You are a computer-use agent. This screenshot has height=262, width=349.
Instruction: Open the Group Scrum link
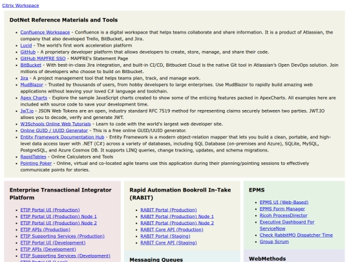click(274, 242)
